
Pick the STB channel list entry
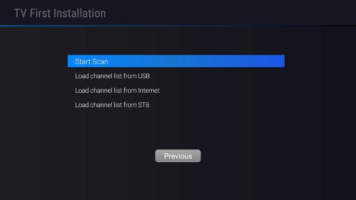pyautogui.click(x=176, y=105)
